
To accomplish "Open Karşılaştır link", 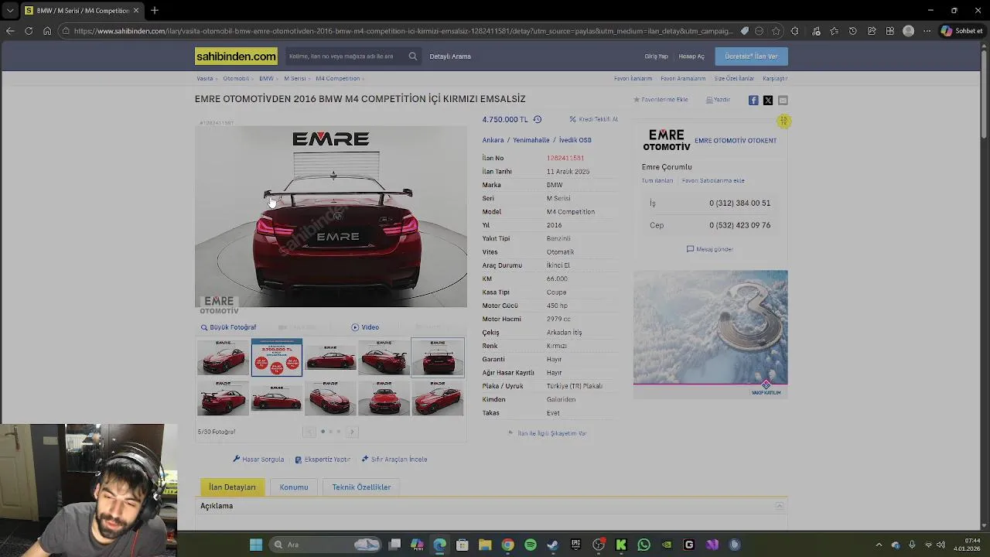I will point(775,78).
